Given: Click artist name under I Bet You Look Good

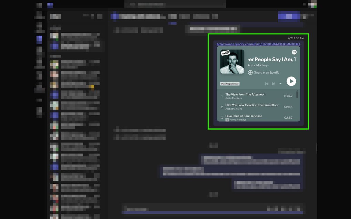Looking at the screenshot, I should pyautogui.click(x=234, y=109).
